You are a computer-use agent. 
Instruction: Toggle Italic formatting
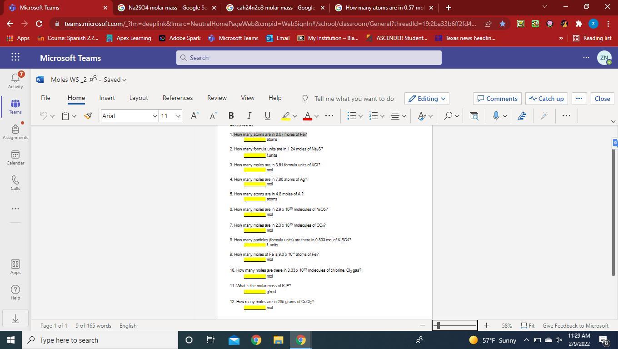pyautogui.click(x=249, y=116)
